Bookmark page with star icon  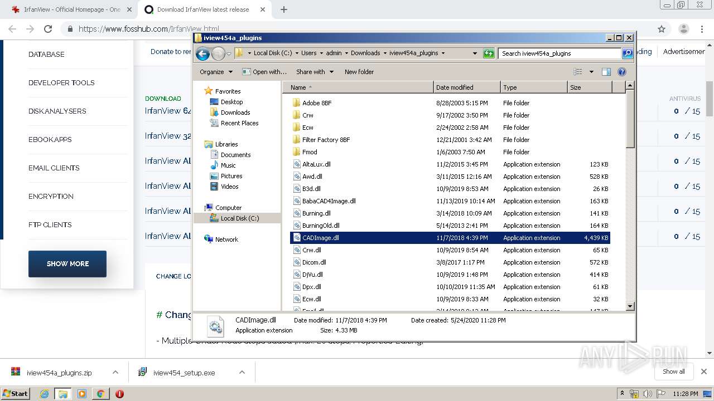click(662, 29)
